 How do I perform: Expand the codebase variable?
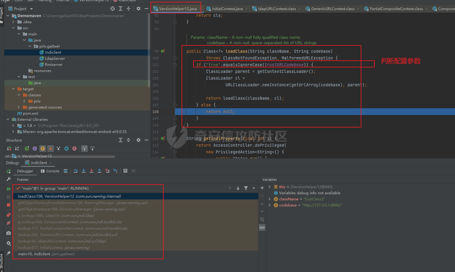(269, 205)
